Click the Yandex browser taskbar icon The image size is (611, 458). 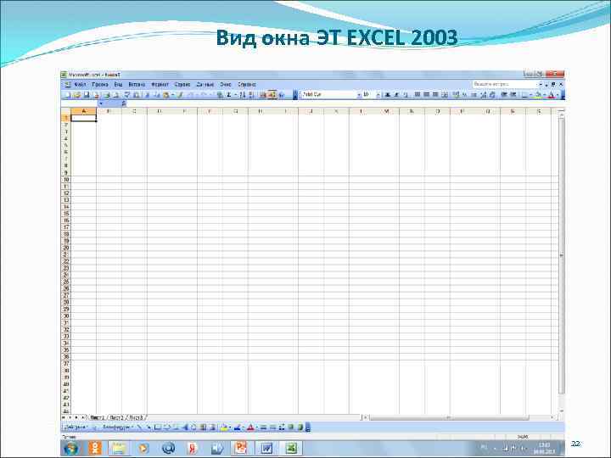[192, 449]
